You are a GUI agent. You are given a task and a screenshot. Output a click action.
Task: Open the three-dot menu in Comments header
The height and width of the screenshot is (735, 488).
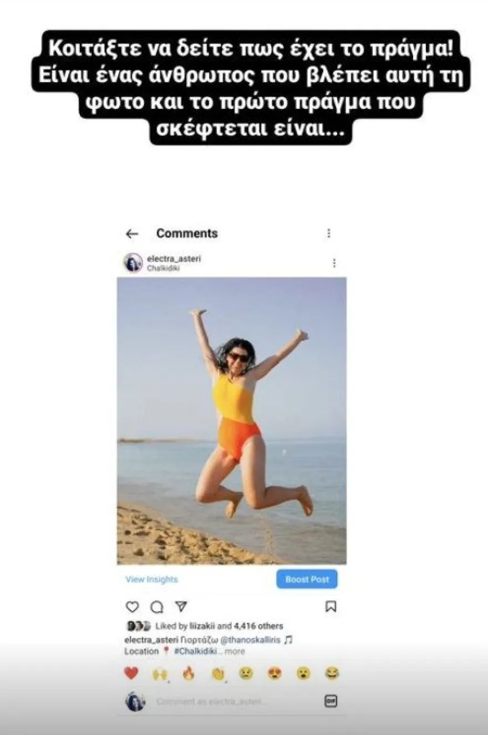coord(329,233)
